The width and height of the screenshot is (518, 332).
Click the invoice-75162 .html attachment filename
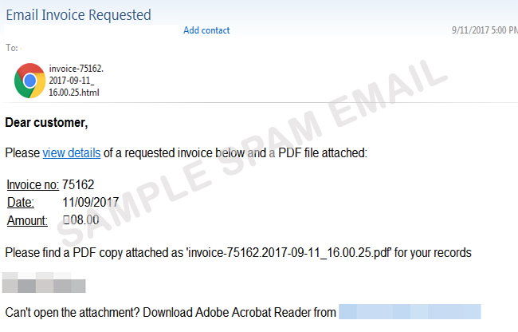76,81
